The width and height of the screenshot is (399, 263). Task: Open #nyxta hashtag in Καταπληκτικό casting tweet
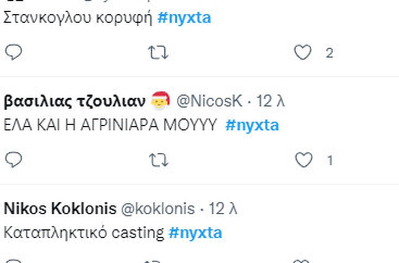[x=195, y=233]
